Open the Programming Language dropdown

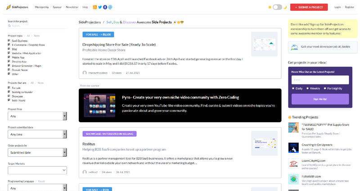tap(37, 187)
